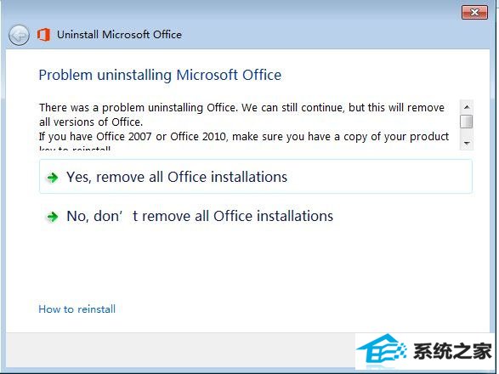
Task: Click the 'all versions of Office.' line
Action: click(x=91, y=122)
